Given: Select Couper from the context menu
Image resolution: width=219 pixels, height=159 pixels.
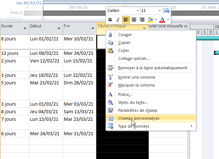Looking at the screenshot, I should [x=125, y=35].
